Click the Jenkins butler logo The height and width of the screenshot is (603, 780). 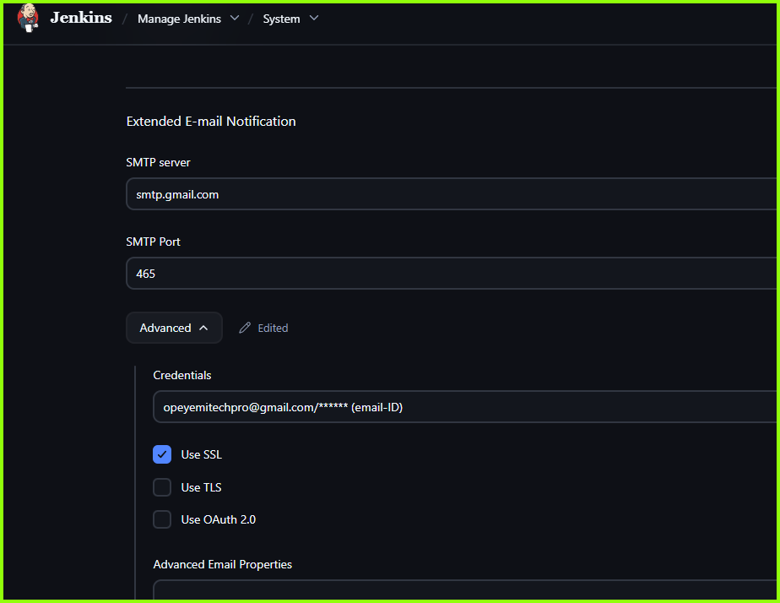click(28, 18)
